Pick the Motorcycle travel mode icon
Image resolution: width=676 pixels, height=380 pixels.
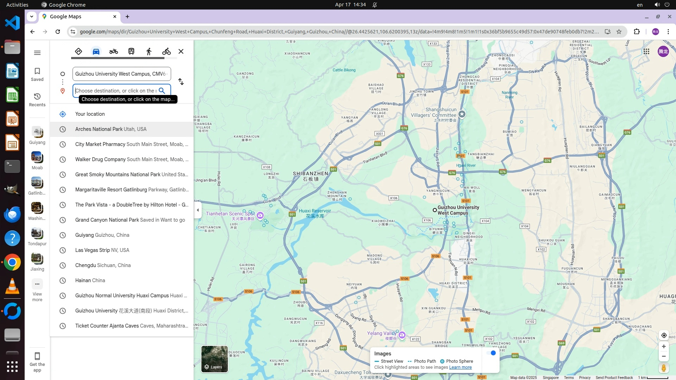click(x=113, y=51)
